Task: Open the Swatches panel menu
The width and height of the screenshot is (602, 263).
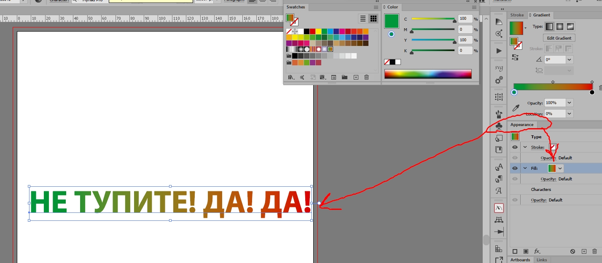Action: (376, 7)
